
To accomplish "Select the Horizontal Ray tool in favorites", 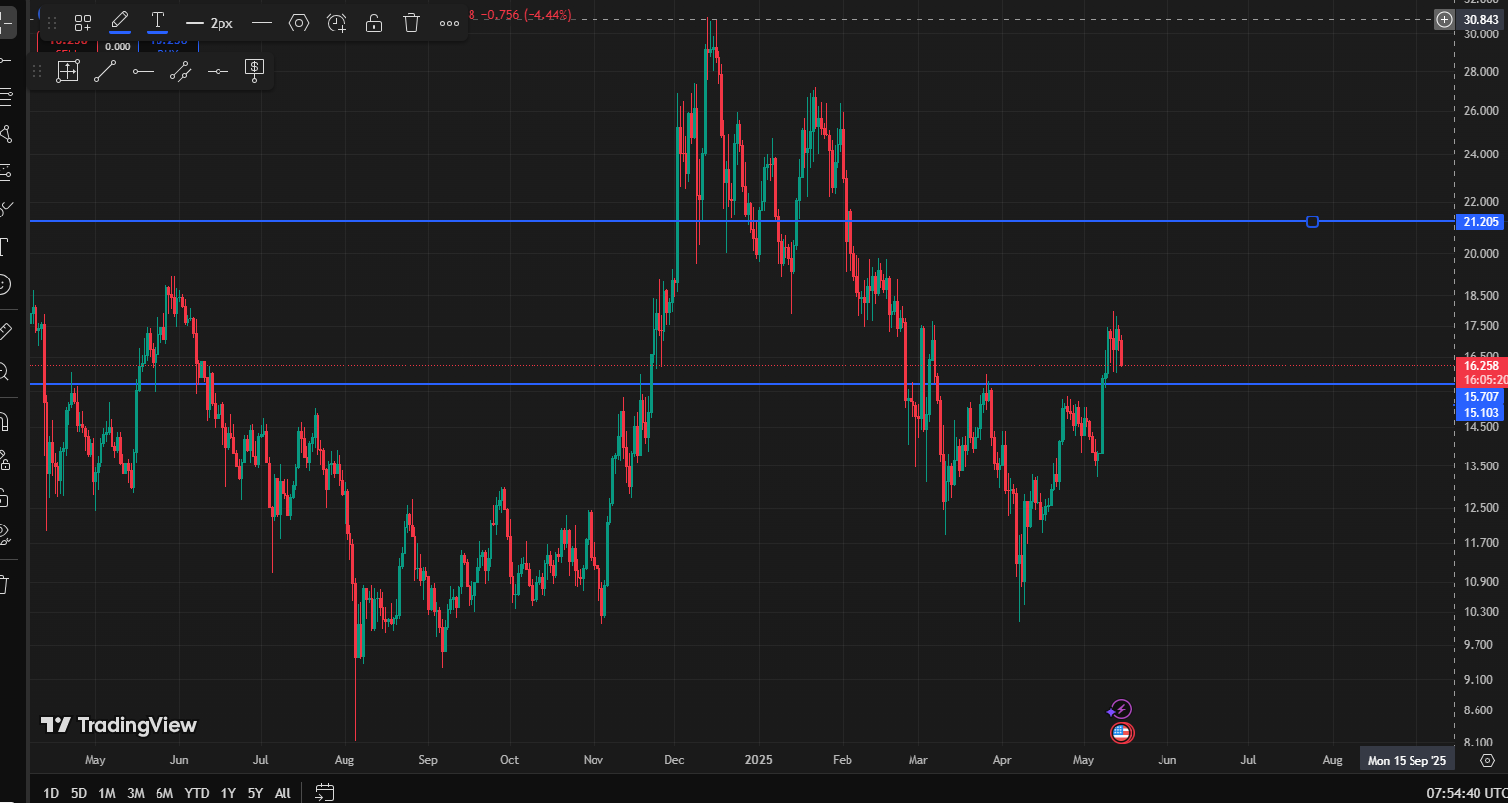I will [143, 71].
